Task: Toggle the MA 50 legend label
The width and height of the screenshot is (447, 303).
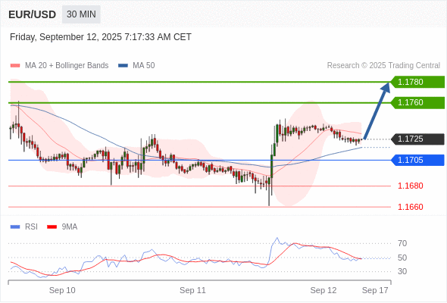Action: click(144, 66)
